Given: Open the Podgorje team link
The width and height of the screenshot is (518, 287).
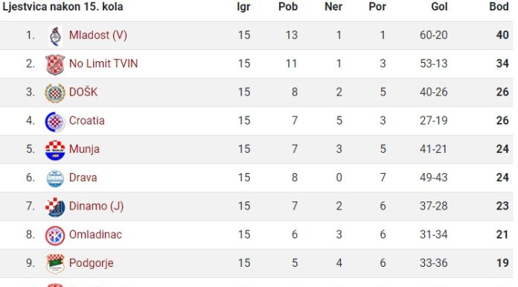Looking at the screenshot, I should [x=92, y=263].
